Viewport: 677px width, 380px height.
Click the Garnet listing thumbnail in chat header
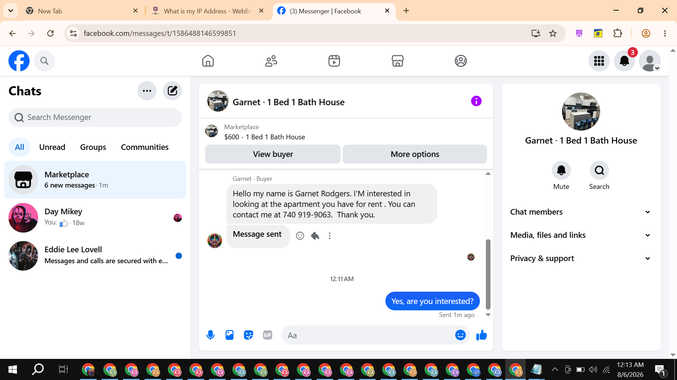point(218,101)
